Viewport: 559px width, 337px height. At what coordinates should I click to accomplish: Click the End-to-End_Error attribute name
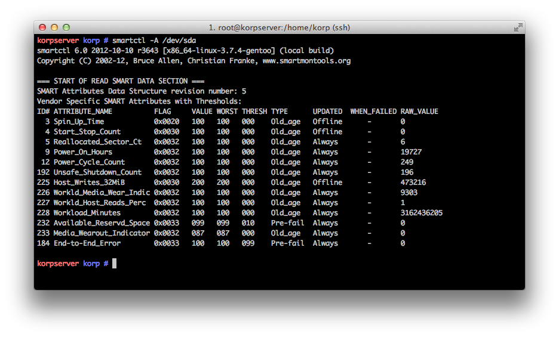tap(87, 243)
